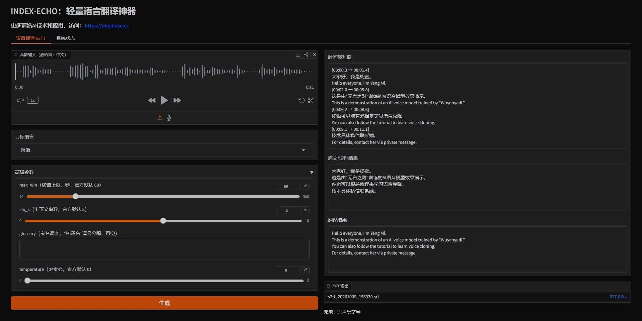The image size is (642, 321).
Task: Click the max_win slider track
Action: (163, 197)
